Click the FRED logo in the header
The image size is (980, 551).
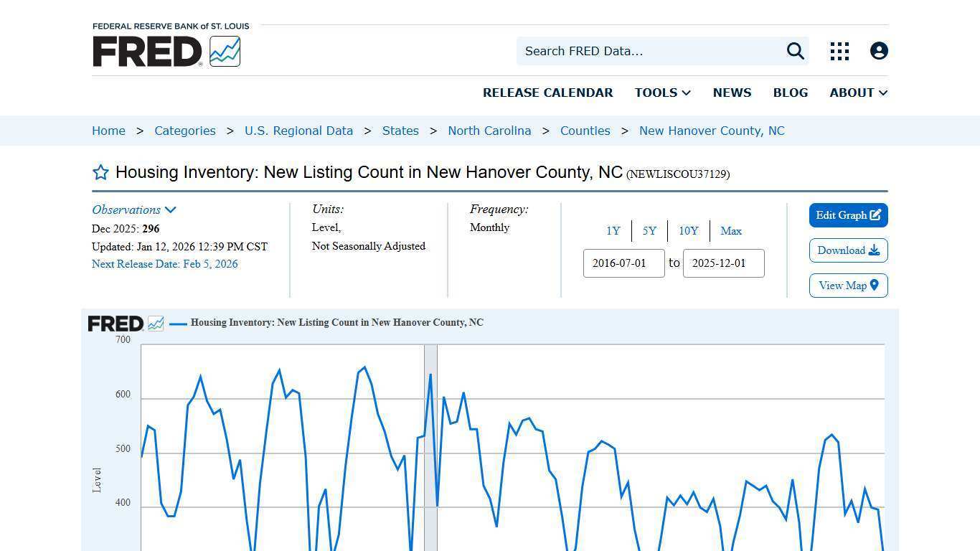point(166,50)
